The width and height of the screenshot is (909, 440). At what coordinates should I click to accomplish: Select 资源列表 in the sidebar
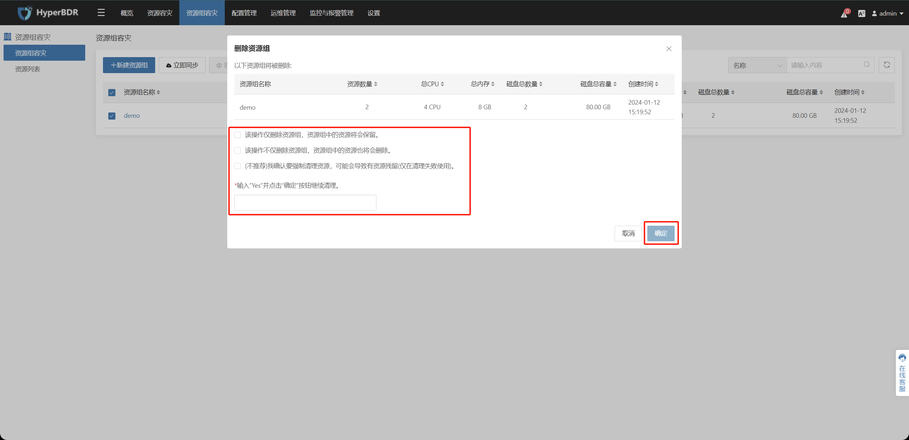click(28, 69)
